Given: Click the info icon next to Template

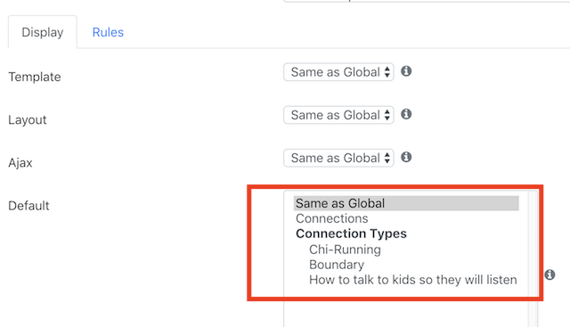Looking at the screenshot, I should point(406,71).
